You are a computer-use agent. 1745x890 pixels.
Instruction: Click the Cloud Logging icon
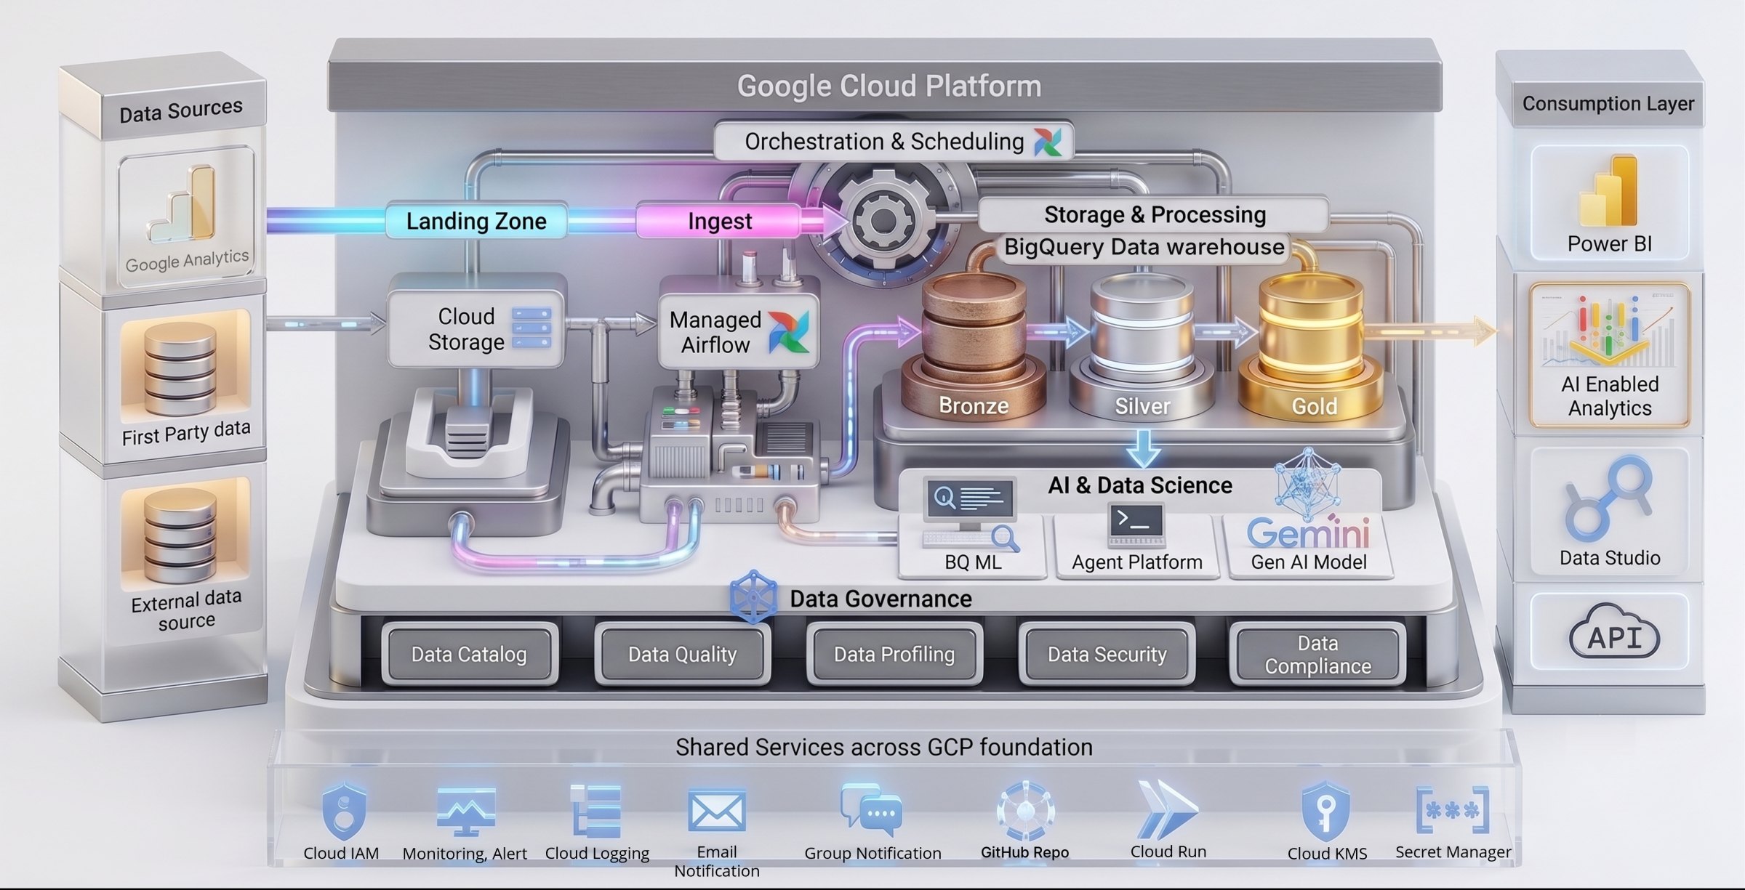click(x=596, y=811)
